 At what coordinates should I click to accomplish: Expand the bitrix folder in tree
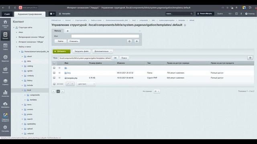coord(22,61)
